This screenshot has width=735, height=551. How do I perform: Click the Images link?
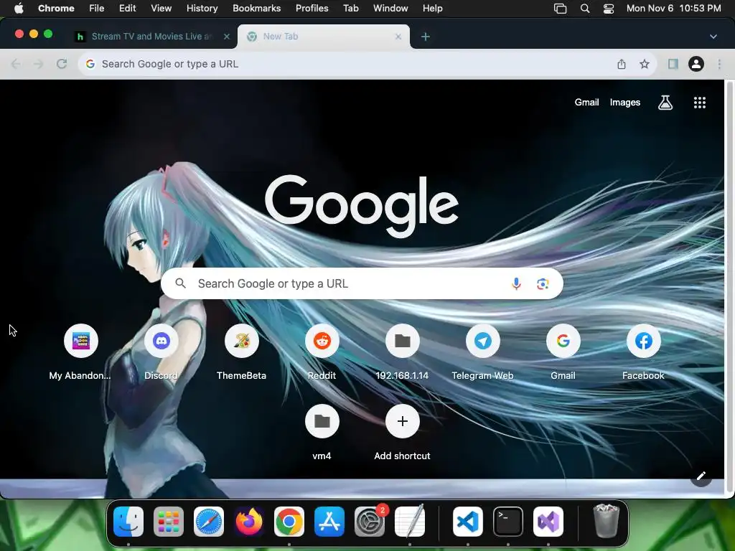[625, 102]
